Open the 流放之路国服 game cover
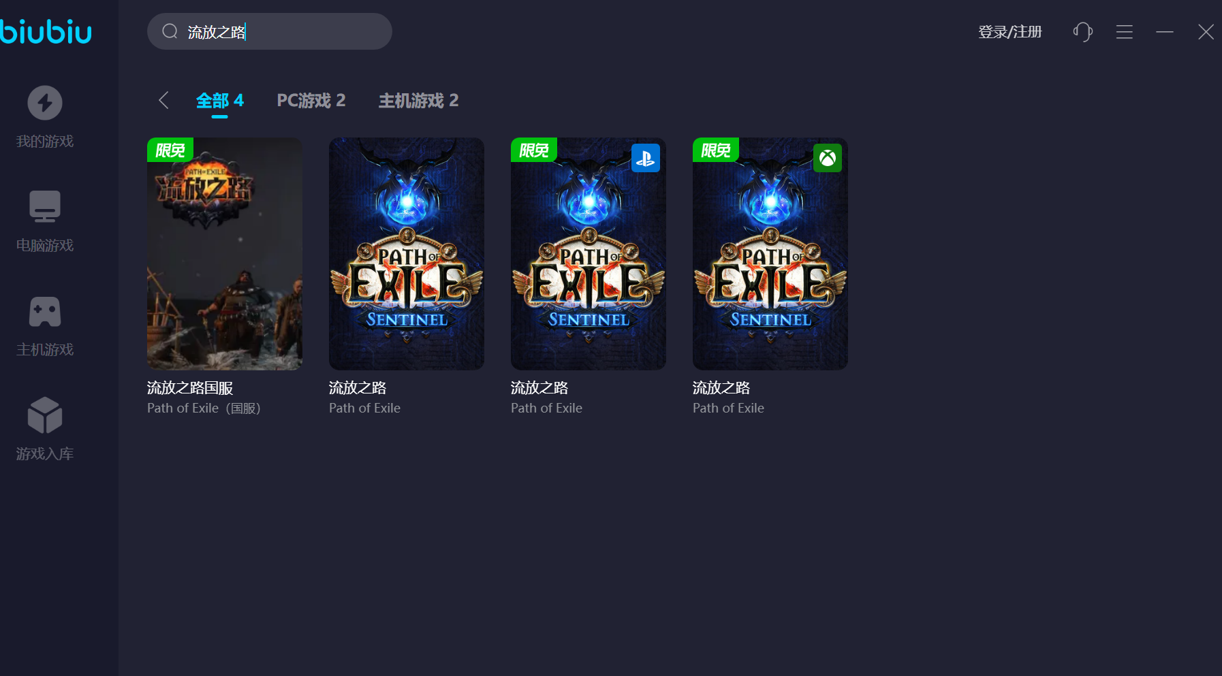The height and width of the screenshot is (676, 1222). tap(225, 254)
